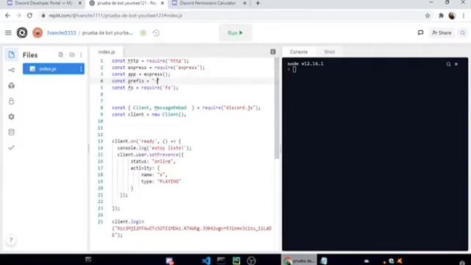Open the Database sidebar icon
This screenshot has height=265, width=471.
[x=12, y=132]
